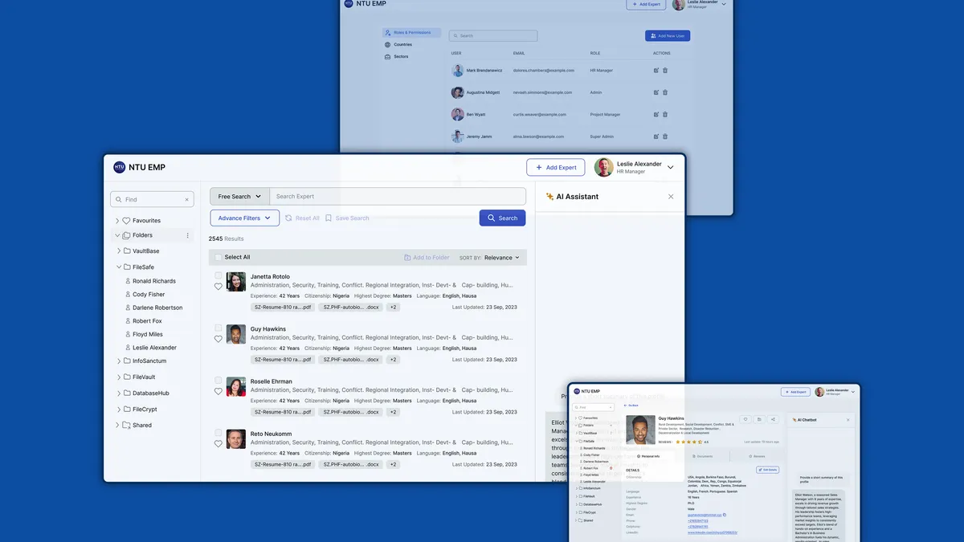Screen dimensions: 964x542
Task: Mark Reto Neukomm as favourite via heart
Action: 219,444
